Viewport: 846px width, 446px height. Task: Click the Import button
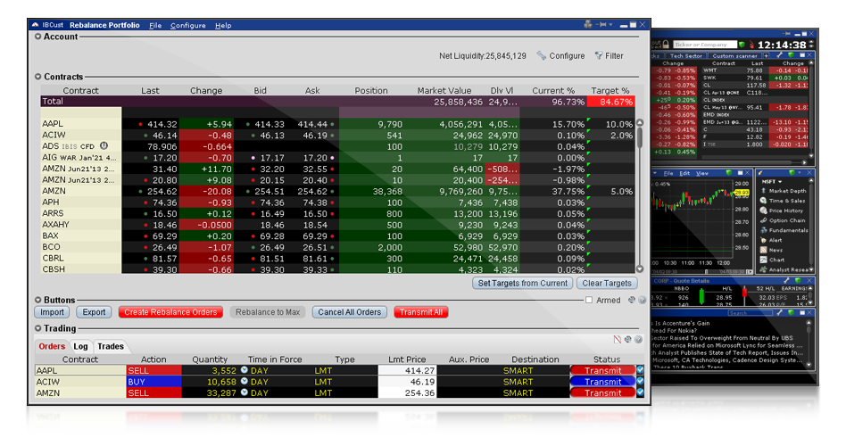[53, 311]
